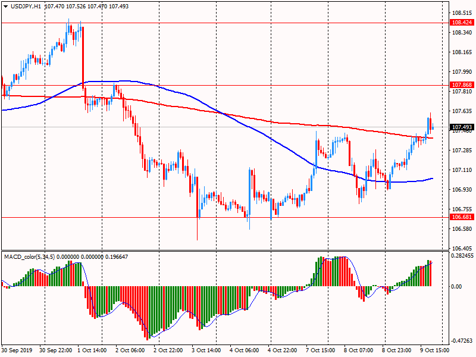Click the 8 Oct 07:00 time label
This screenshot has height=357, width=476.
tap(359, 350)
